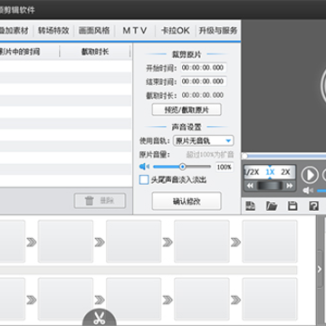Screen dimensions: 326x326
Task: Click the 声音设置 section heading
Action: (x=187, y=127)
